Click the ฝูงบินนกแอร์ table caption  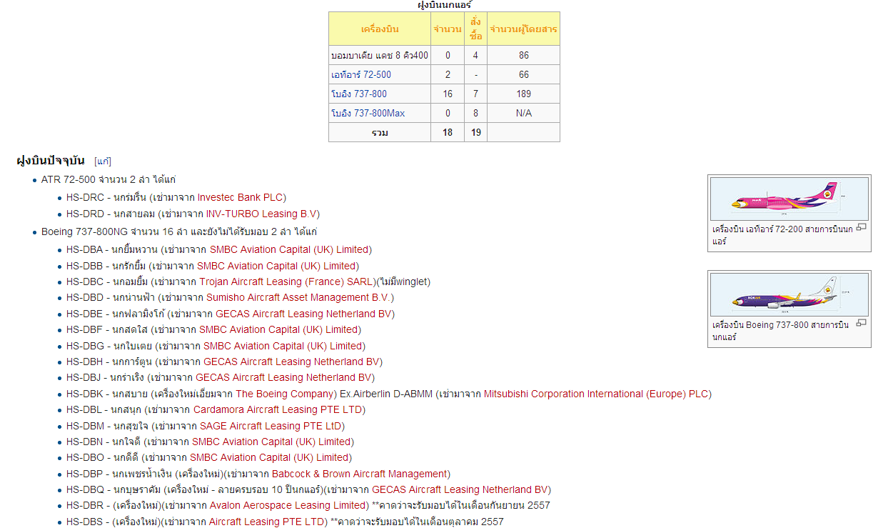(x=444, y=5)
